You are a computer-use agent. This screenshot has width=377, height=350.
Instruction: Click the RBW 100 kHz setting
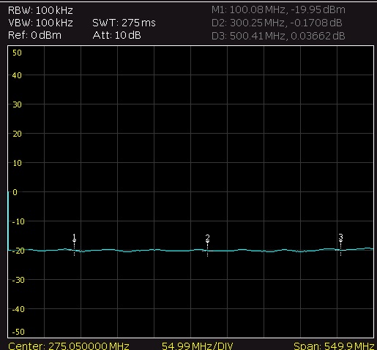click(40, 10)
